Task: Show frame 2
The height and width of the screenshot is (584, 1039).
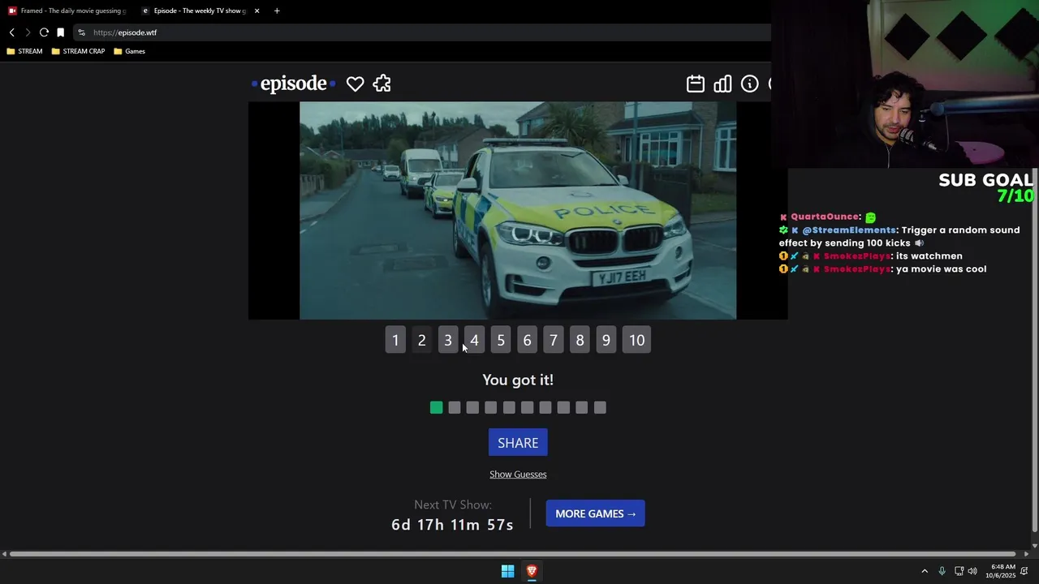Action: (421, 341)
